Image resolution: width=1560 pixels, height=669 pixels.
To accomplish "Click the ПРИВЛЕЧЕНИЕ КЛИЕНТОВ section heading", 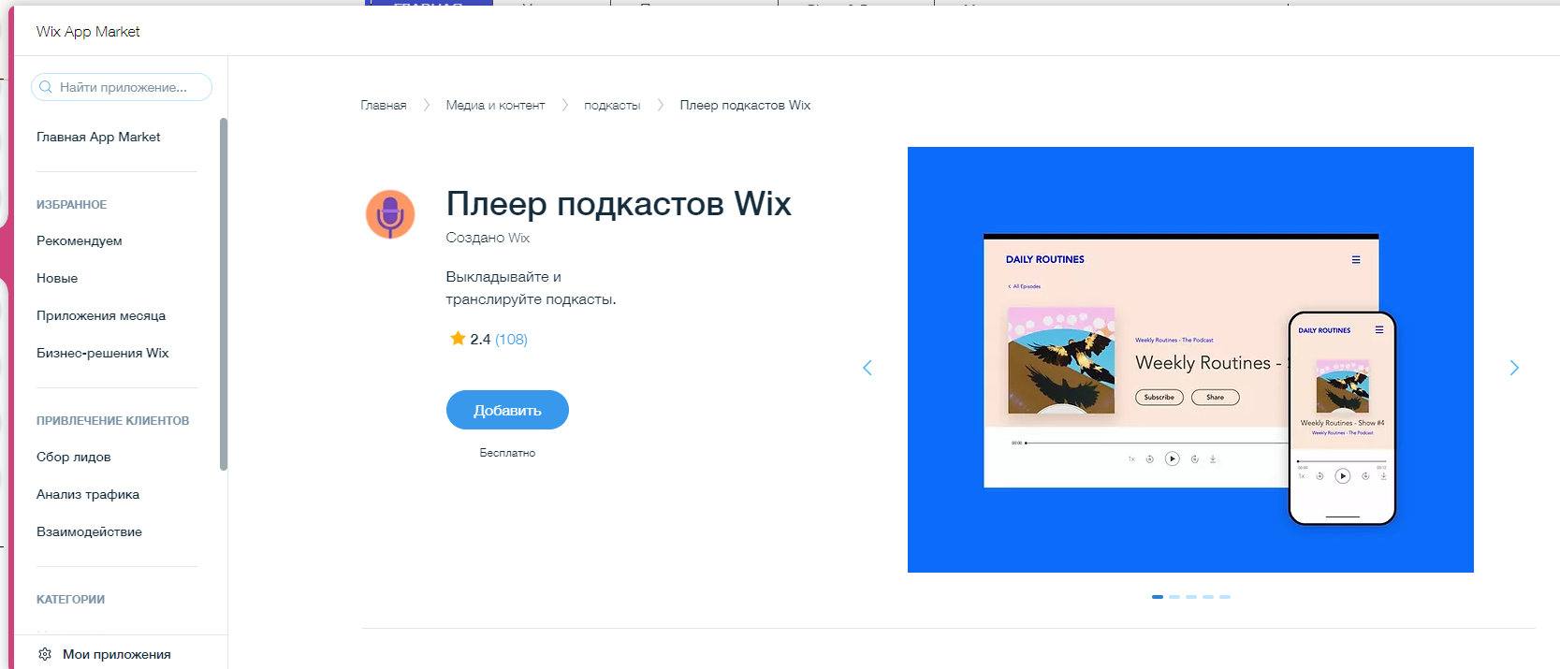I will (112, 420).
